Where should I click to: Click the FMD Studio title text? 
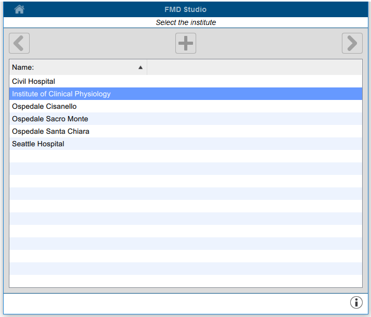coord(185,9)
